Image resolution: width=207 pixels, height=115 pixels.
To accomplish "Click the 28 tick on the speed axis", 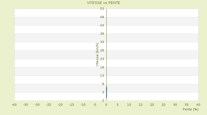I will click(102, 51).
